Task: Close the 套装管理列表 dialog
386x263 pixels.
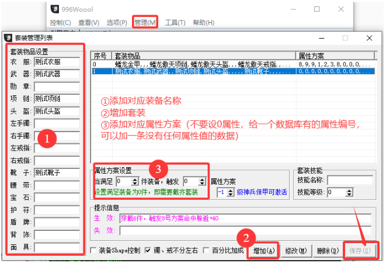Action: click(x=368, y=37)
